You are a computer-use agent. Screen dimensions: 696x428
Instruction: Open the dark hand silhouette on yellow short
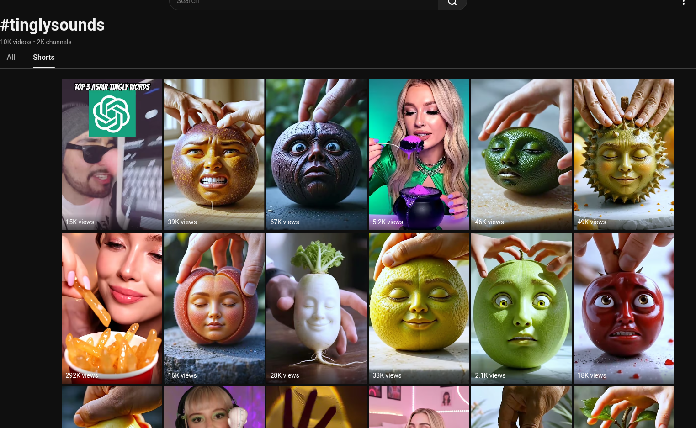pos(317,407)
